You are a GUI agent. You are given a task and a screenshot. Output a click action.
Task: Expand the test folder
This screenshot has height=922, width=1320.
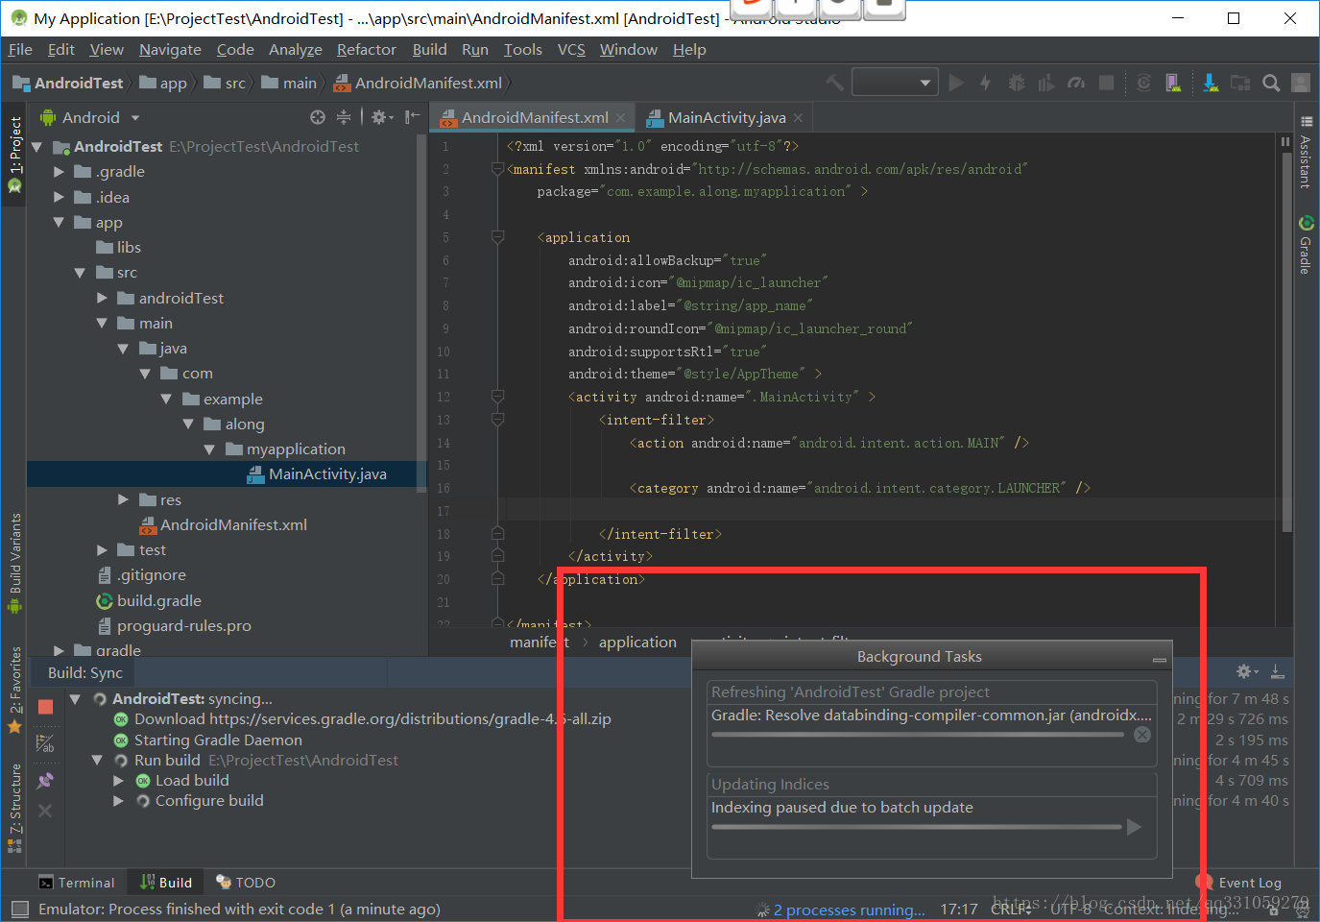[x=102, y=549]
